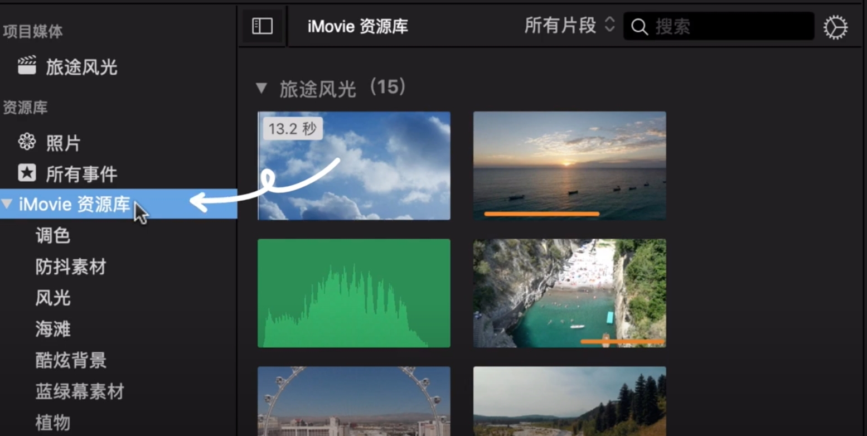Viewport: 867px width, 436px height.
Task: Open the 防抖素材 event
Action: [71, 267]
